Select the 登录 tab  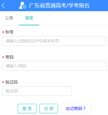(x=29, y=18)
